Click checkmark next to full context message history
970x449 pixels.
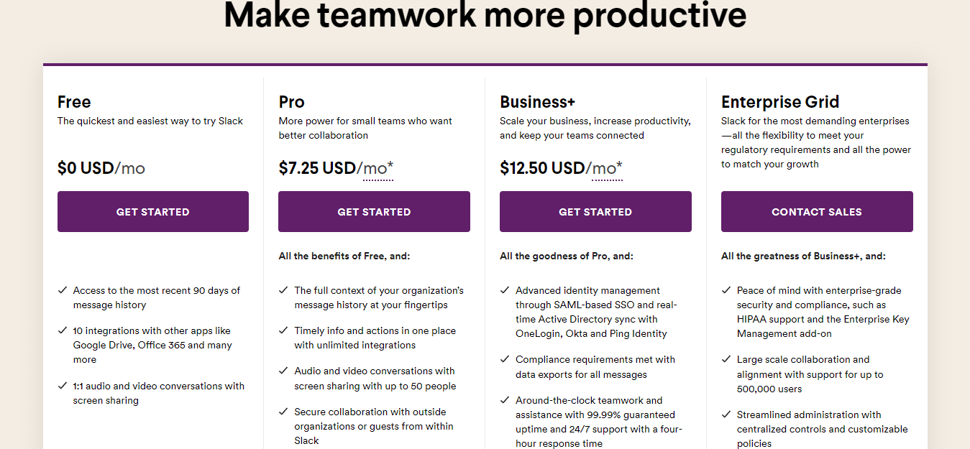click(283, 291)
